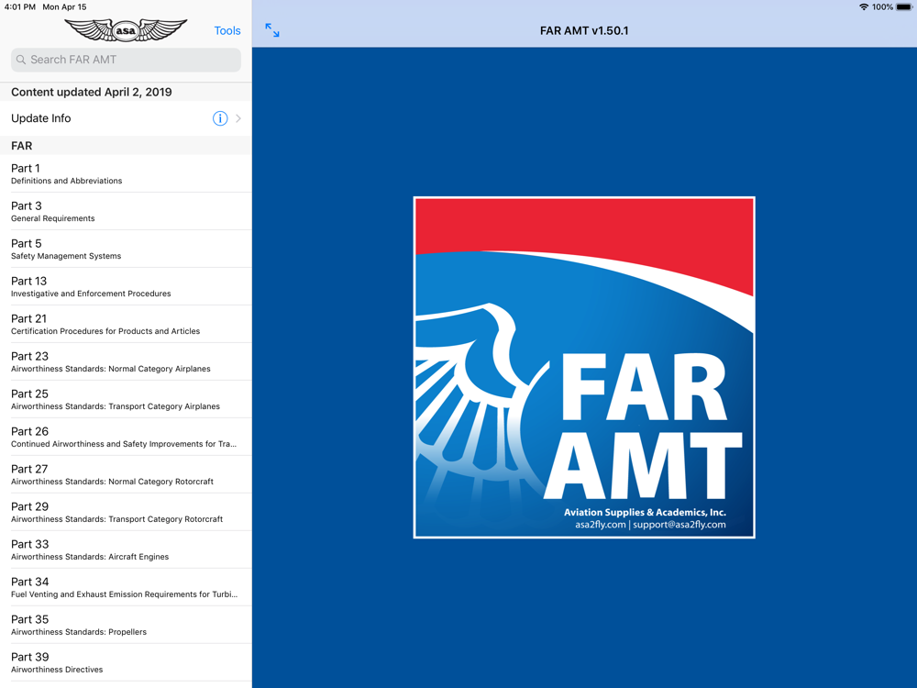Viewport: 917px width, 688px height.
Task: Select Part 35 Propellers
Action: 126,625
